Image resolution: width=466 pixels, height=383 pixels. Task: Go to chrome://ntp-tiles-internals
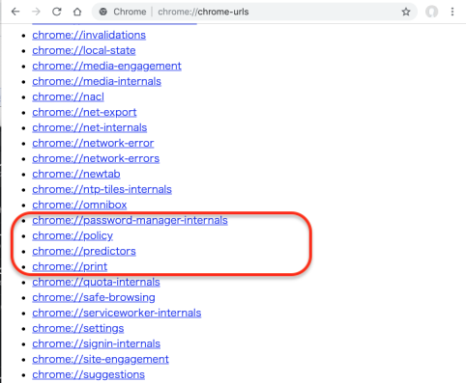[x=102, y=189]
